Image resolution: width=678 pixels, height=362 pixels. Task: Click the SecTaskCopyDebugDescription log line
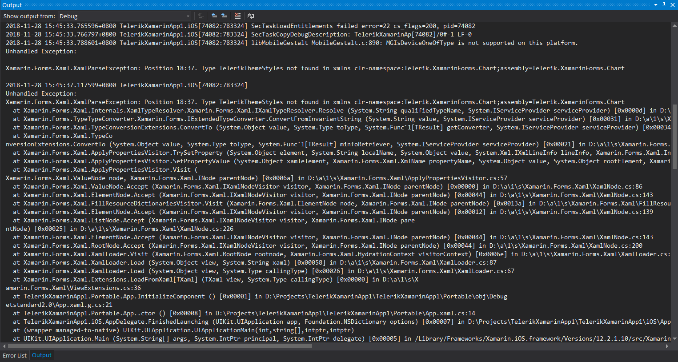[239, 34]
